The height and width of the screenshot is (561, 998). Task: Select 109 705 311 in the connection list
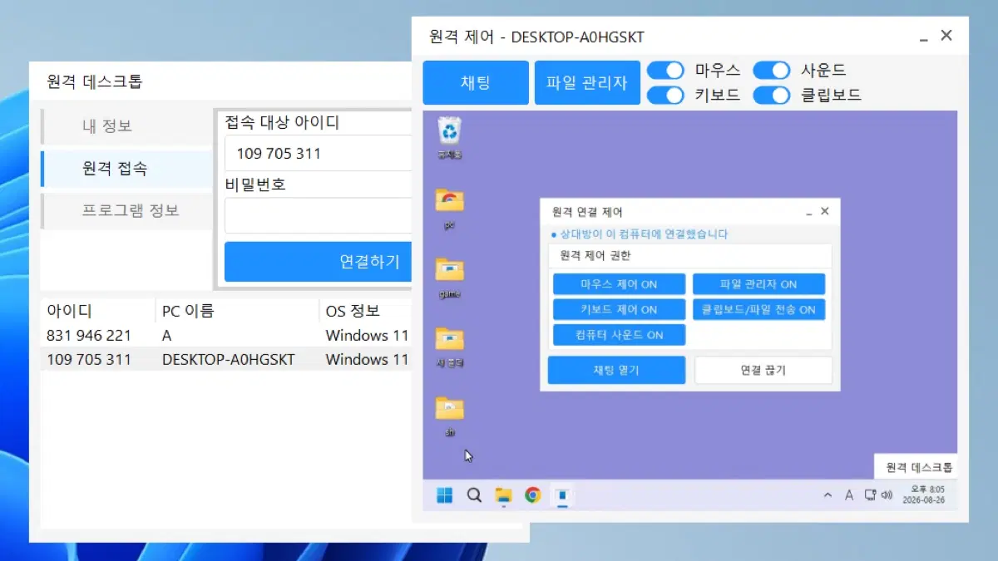[x=226, y=360]
